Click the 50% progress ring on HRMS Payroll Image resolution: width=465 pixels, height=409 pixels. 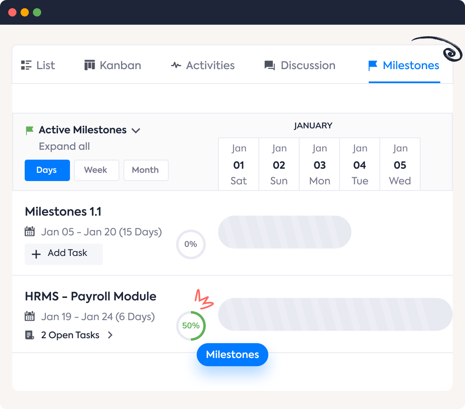tap(191, 325)
